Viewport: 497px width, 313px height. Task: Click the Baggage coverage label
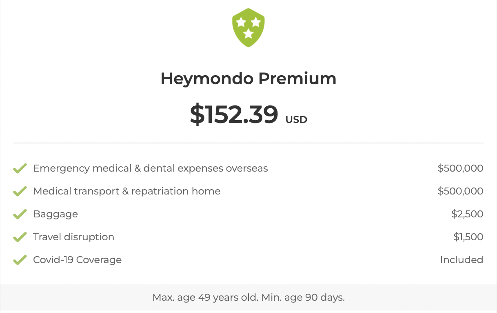click(x=55, y=214)
